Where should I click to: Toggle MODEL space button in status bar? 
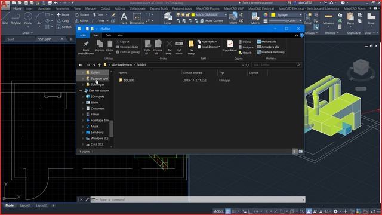pyautogui.click(x=218, y=211)
